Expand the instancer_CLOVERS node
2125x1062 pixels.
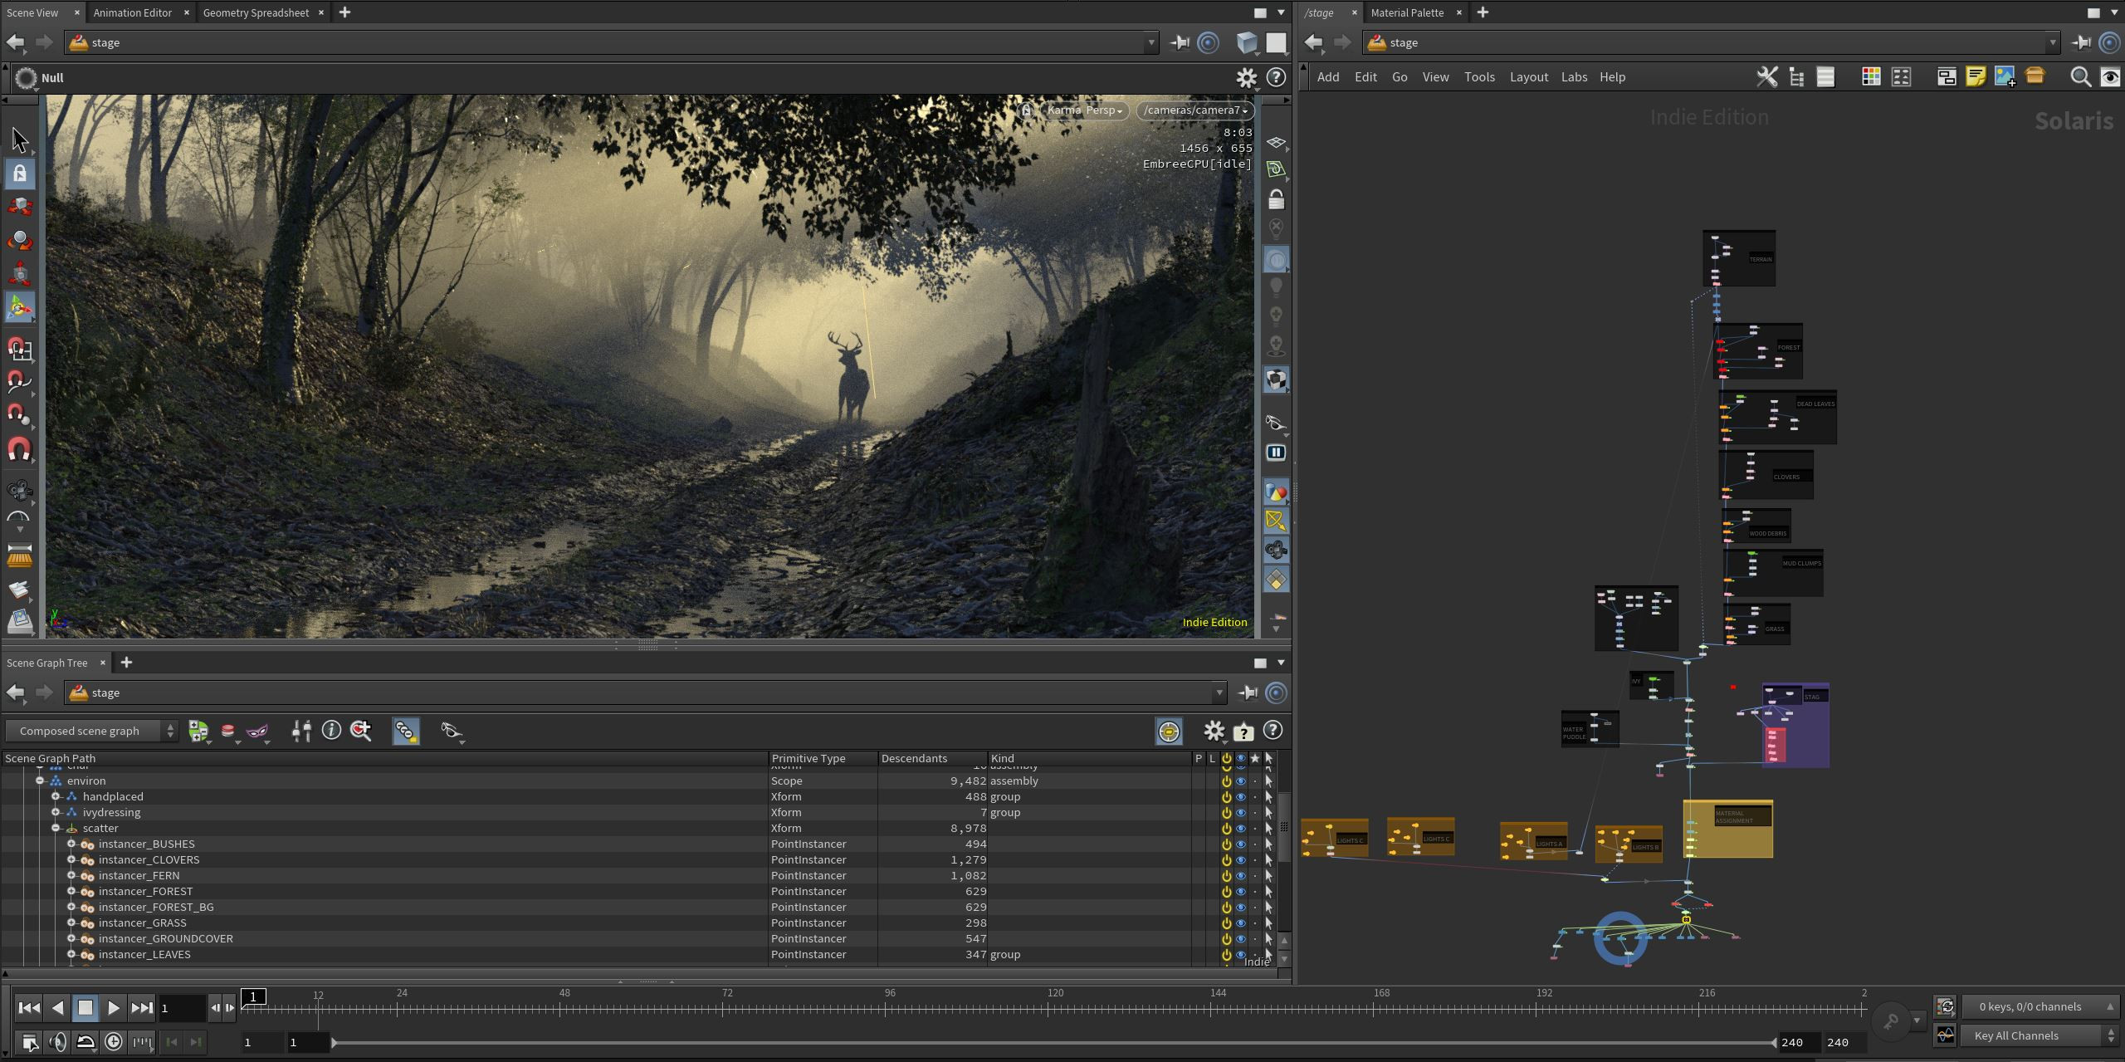point(71,860)
